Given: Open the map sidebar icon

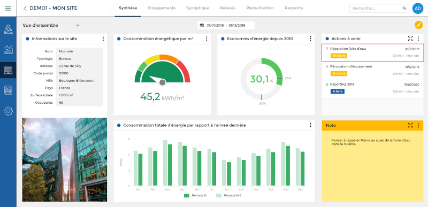Looking at the screenshot, I should point(8,29).
